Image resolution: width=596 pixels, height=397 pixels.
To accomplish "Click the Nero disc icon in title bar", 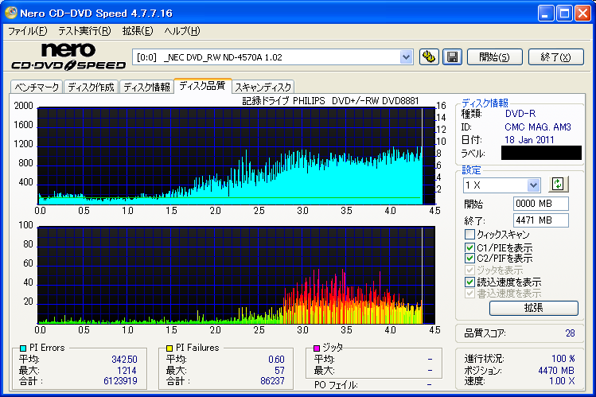I will pos(11,13).
